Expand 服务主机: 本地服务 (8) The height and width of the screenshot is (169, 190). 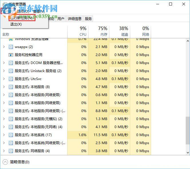4,87
